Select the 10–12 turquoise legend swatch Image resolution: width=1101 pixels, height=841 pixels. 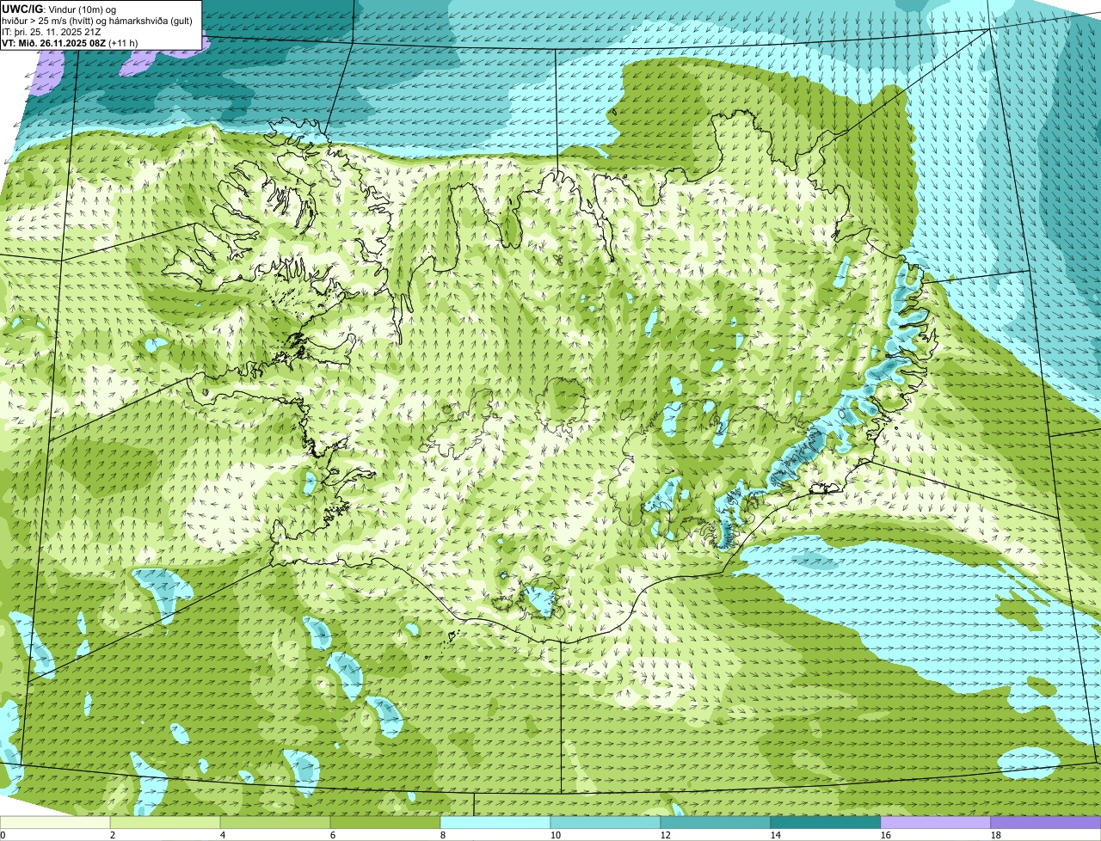coord(606,823)
